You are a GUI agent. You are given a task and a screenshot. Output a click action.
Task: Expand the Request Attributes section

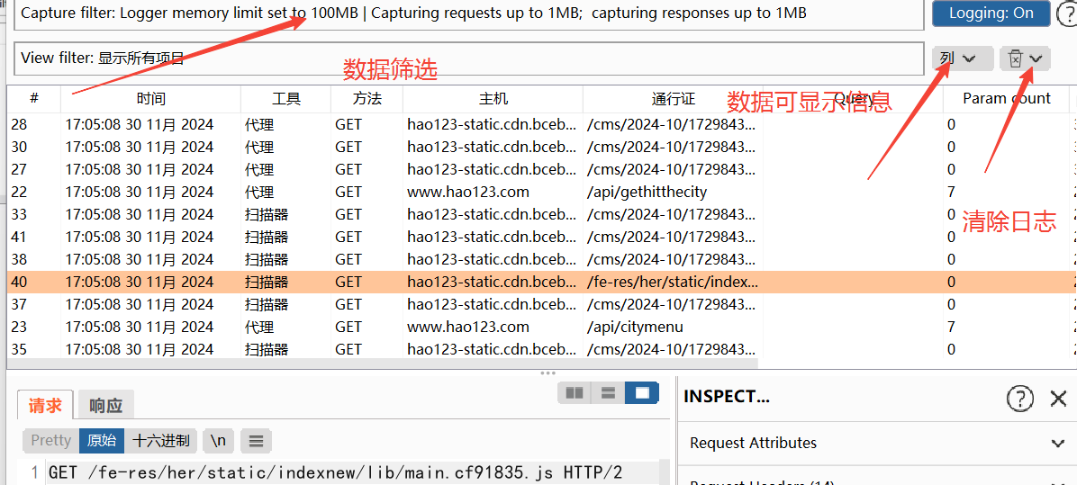(x=877, y=443)
